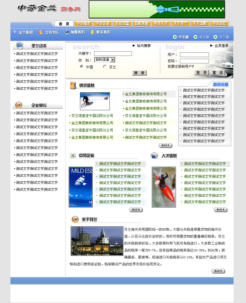This screenshot has height=303, width=246.
Task: Open the 首页 tab
Action: pos(64,23)
